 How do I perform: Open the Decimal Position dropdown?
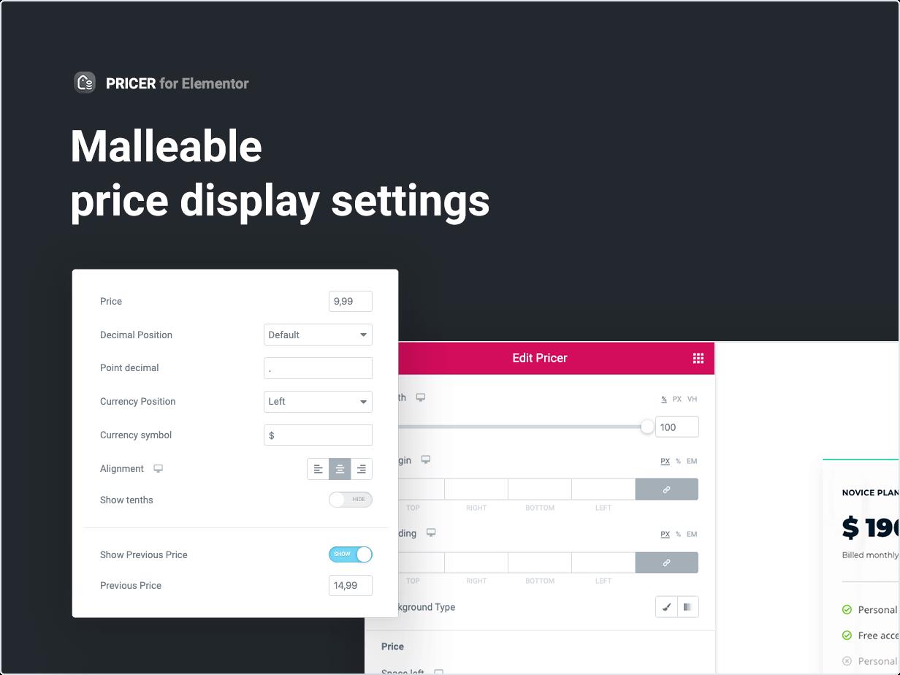click(x=318, y=335)
